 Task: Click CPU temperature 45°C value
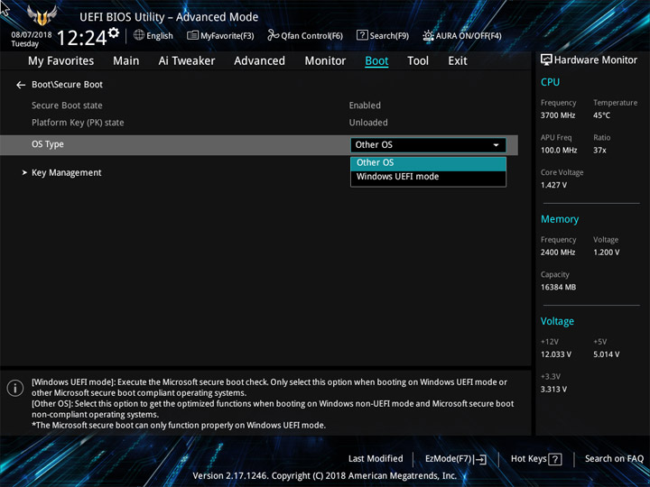601,115
